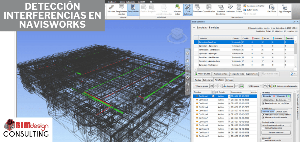The width and height of the screenshot is (300, 142).
Task: Open the Actualización automática dropdown
Action: click(x=276, y=125)
